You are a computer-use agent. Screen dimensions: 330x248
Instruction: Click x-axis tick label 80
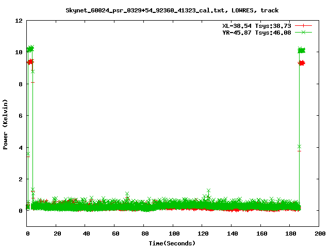click(145, 234)
